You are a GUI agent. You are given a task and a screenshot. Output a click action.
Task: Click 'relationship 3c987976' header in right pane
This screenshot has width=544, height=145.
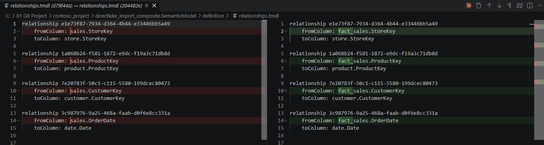363,113
